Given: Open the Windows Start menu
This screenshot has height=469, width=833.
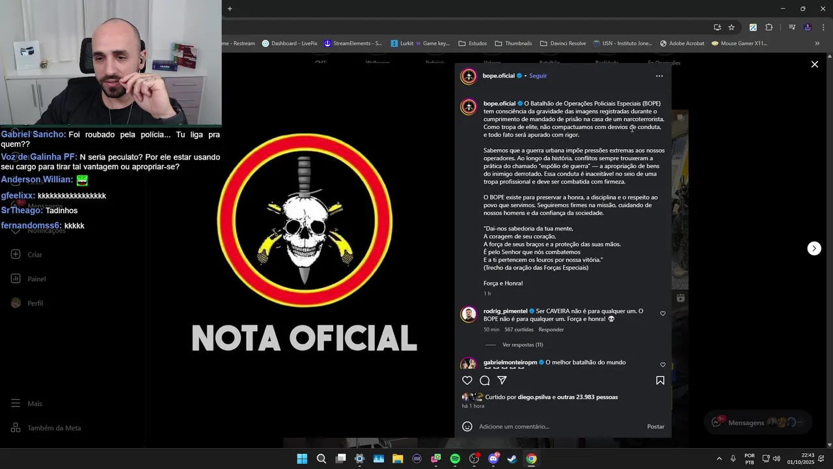Looking at the screenshot, I should [302, 459].
